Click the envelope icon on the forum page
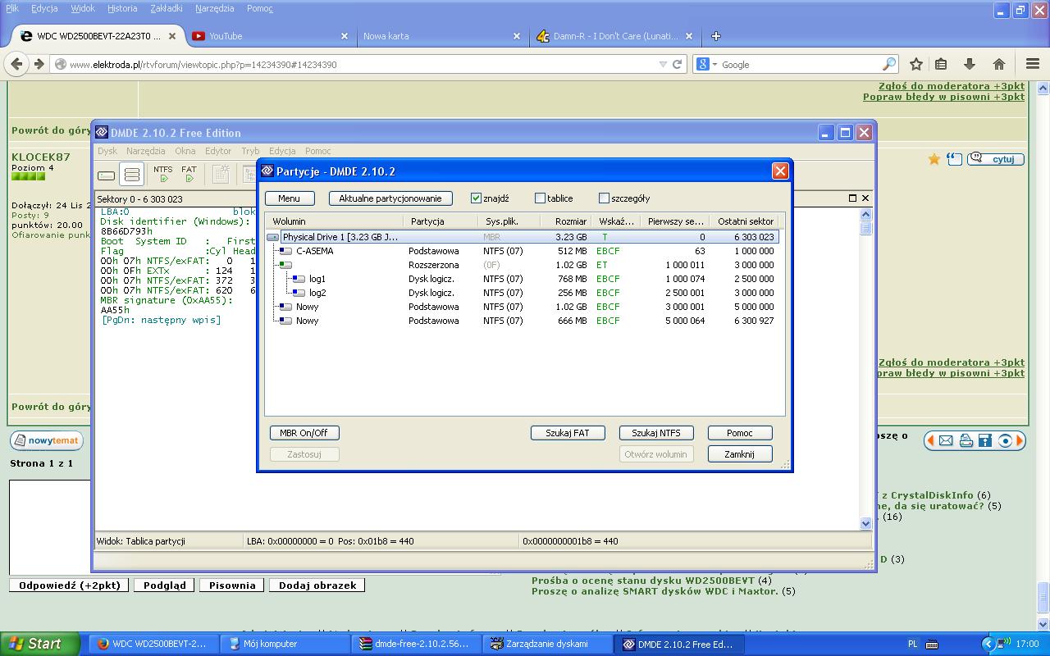Screen dimensions: 1050x656 pyautogui.click(x=946, y=440)
